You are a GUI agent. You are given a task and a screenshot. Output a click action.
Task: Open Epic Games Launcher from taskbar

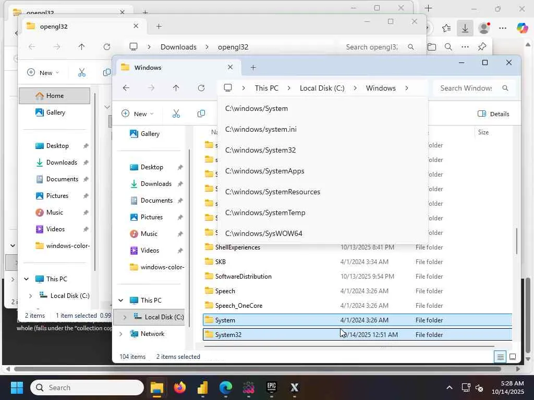coord(271,387)
